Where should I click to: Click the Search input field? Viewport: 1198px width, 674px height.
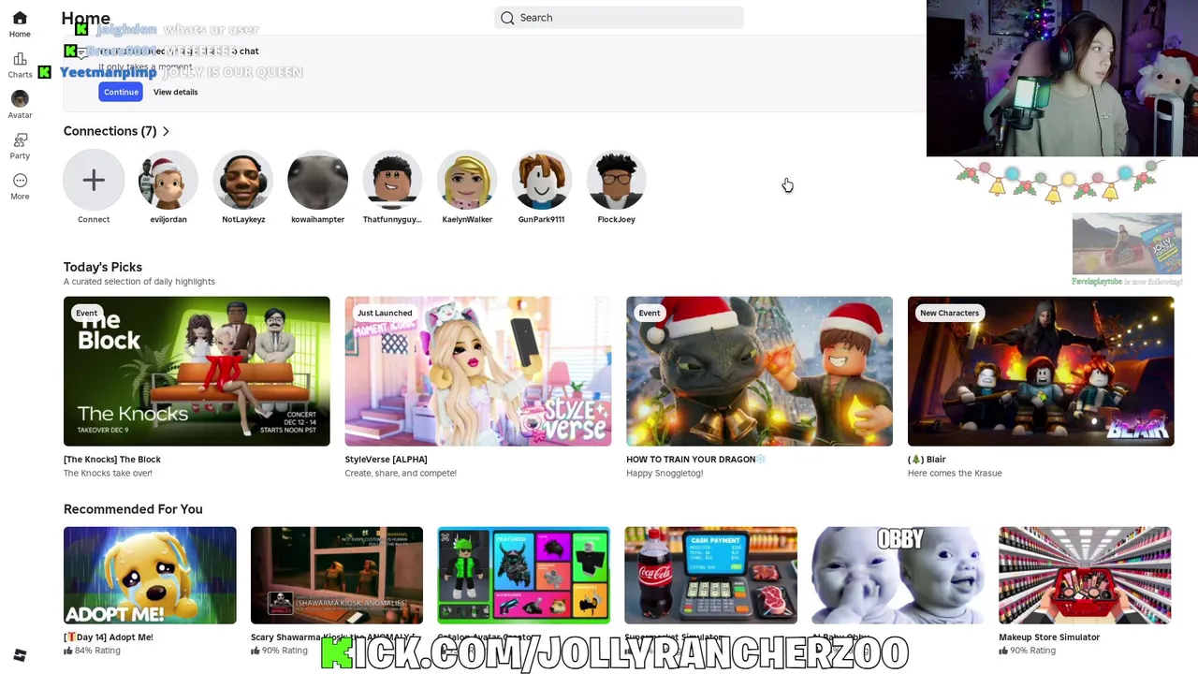(x=619, y=18)
